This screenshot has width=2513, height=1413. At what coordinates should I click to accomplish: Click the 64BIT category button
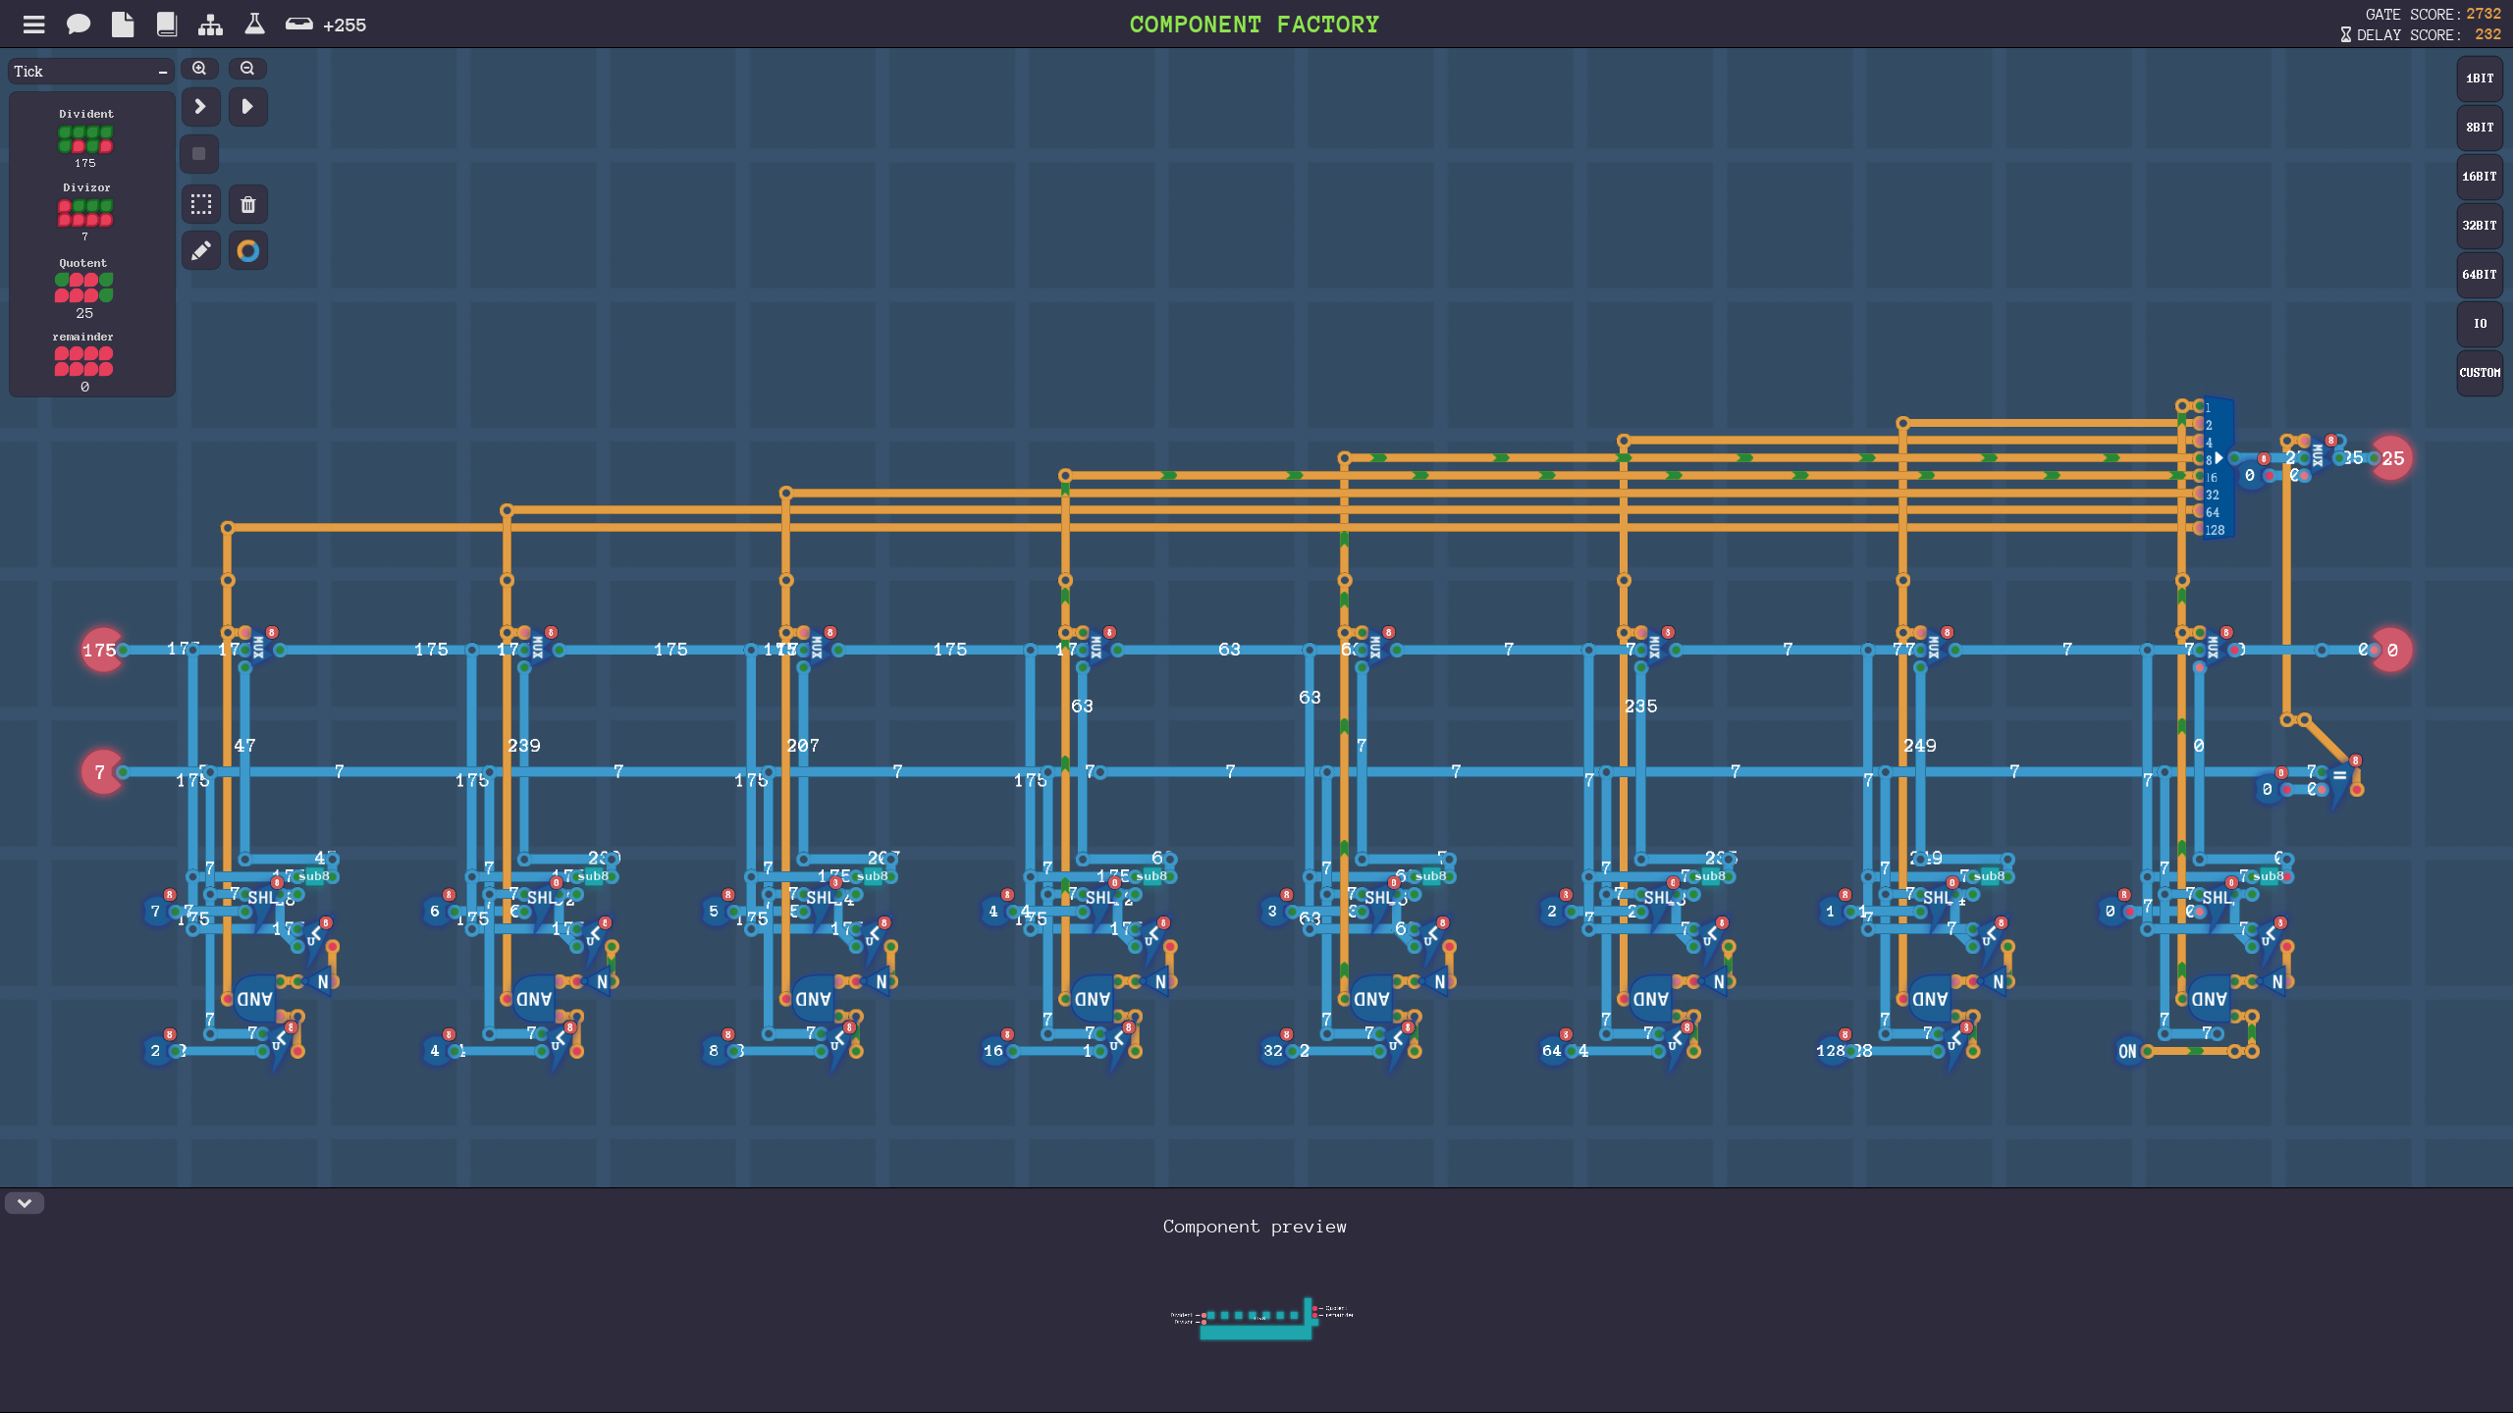tap(2480, 275)
